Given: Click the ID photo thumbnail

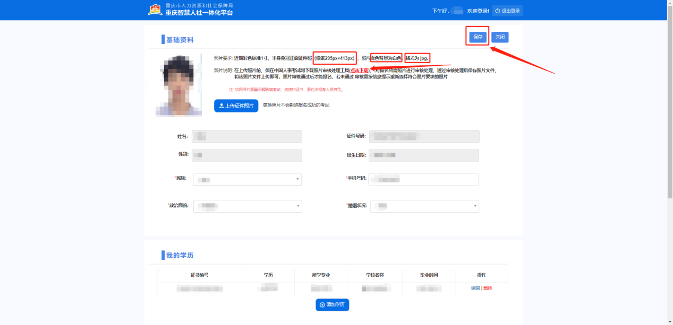Looking at the screenshot, I should click(x=178, y=85).
